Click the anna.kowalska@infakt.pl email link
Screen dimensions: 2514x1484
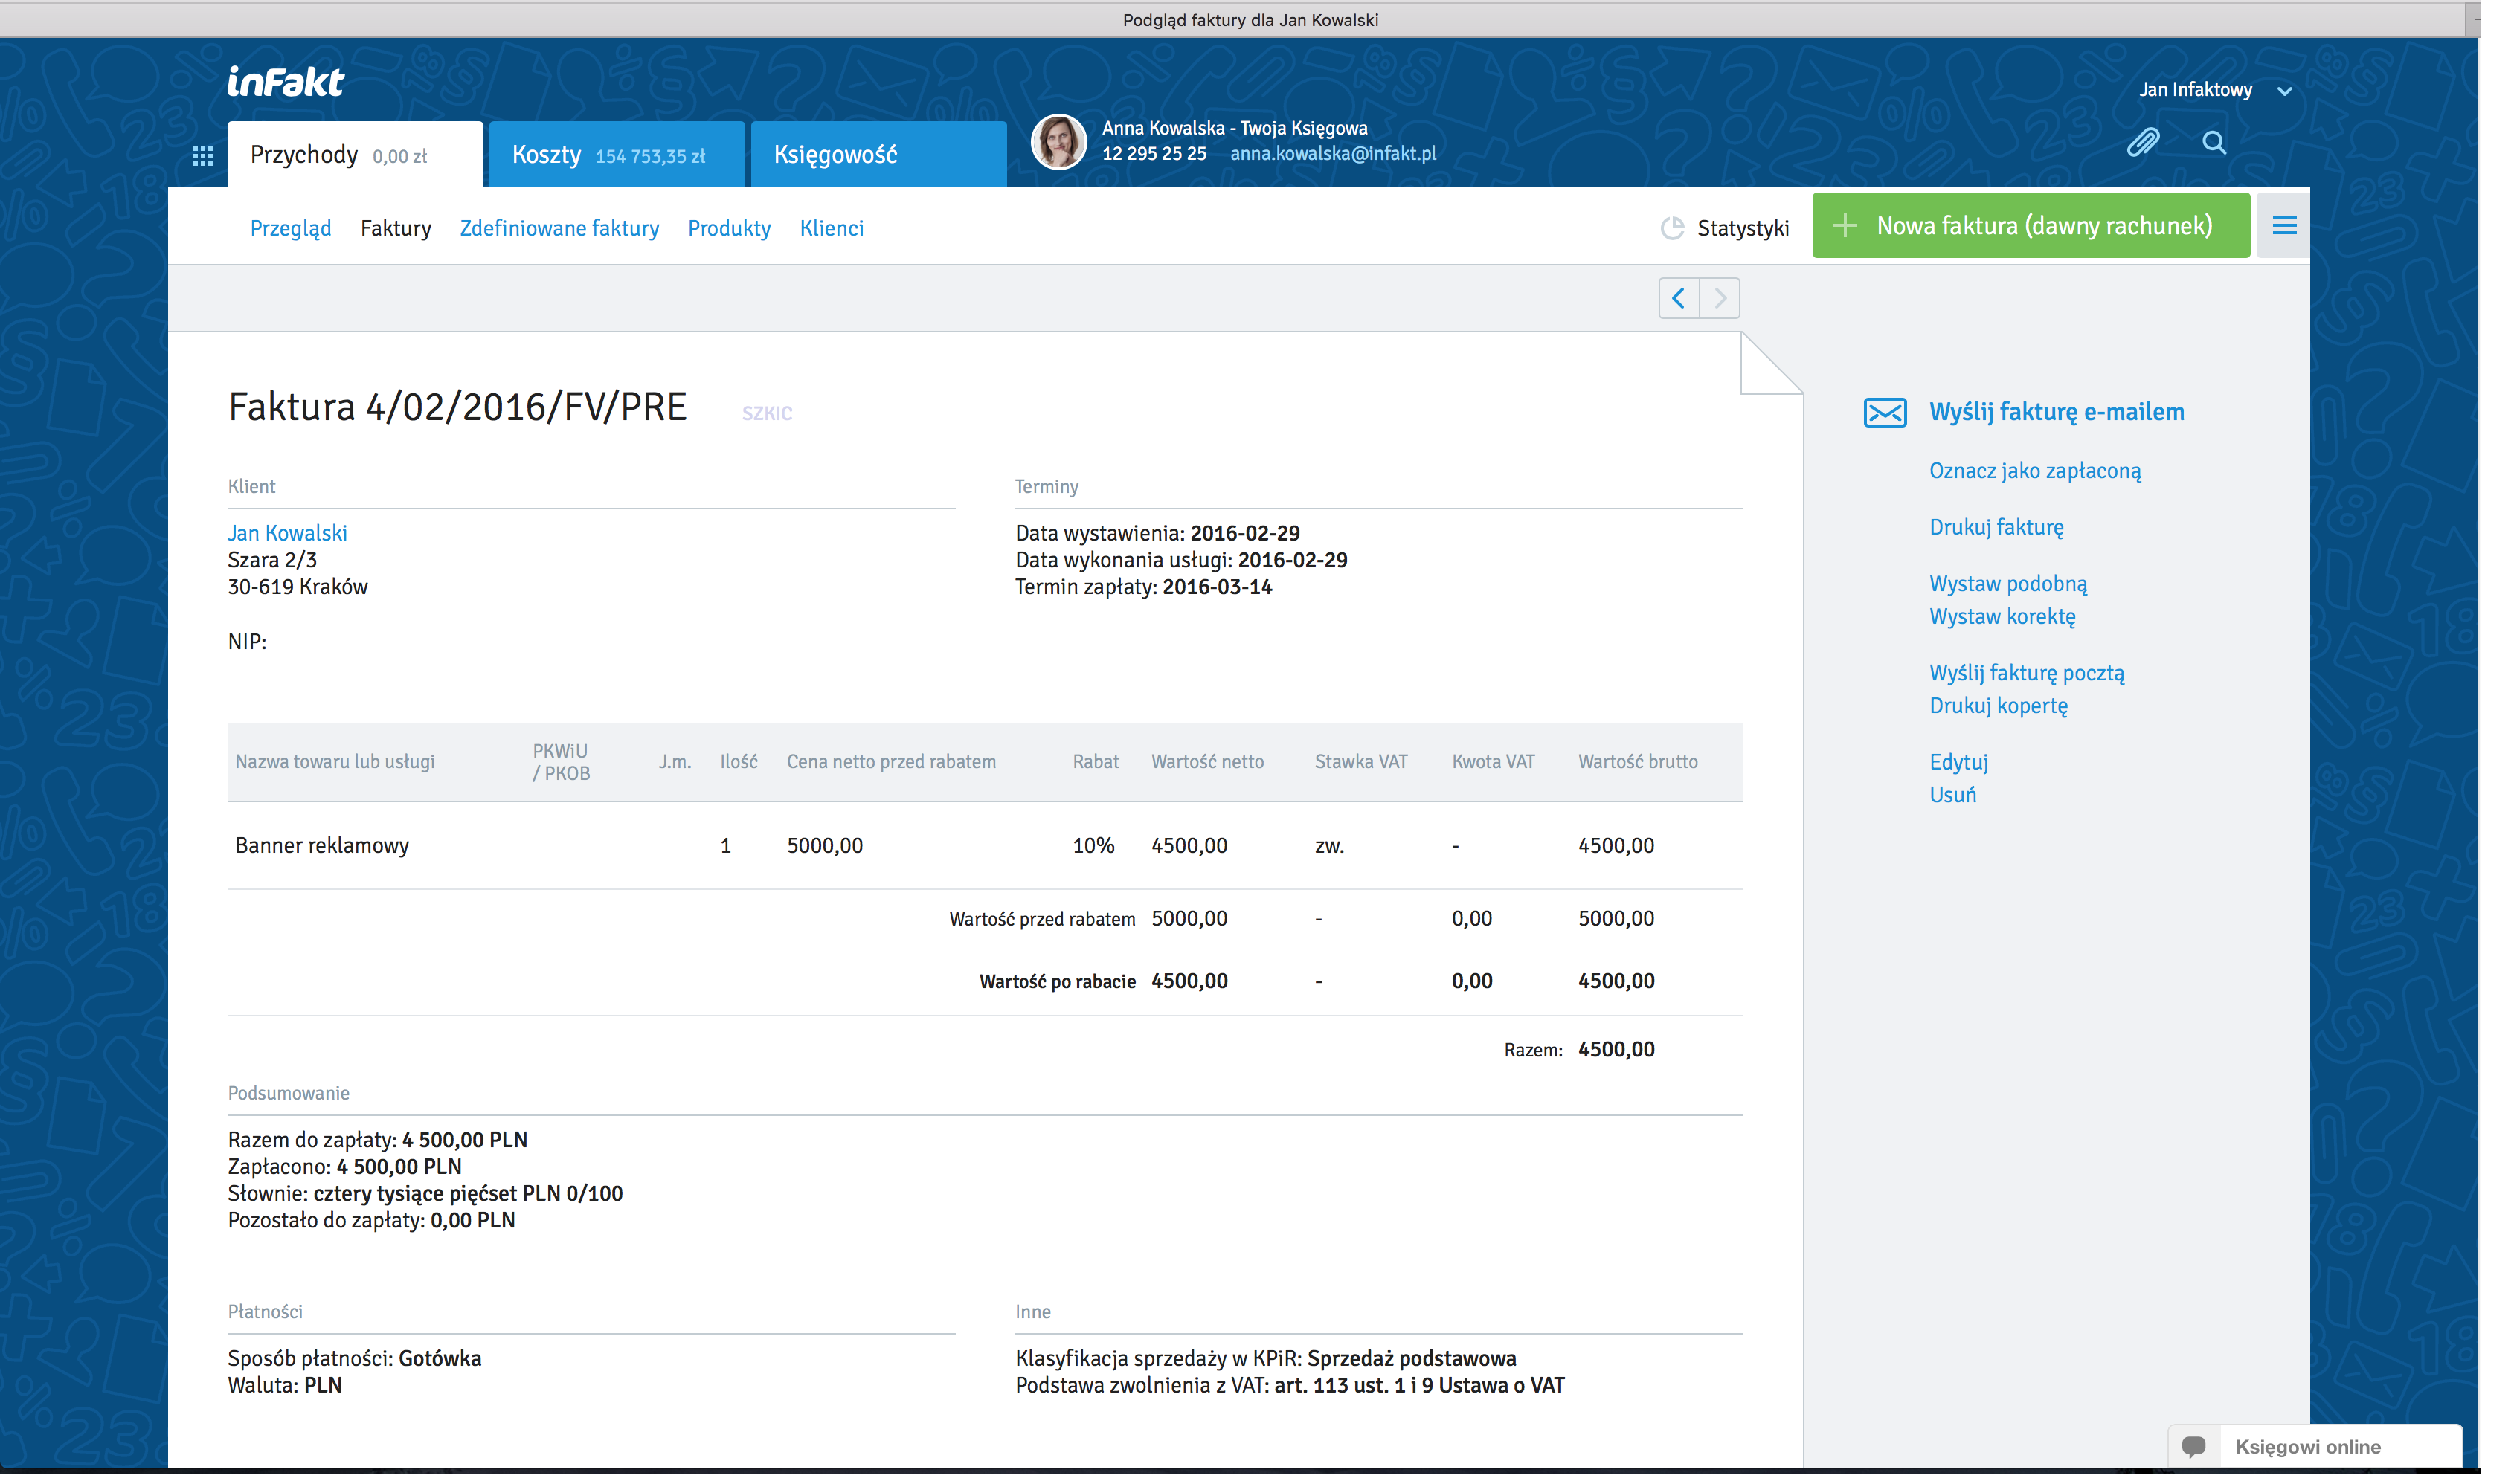pyautogui.click(x=1333, y=154)
